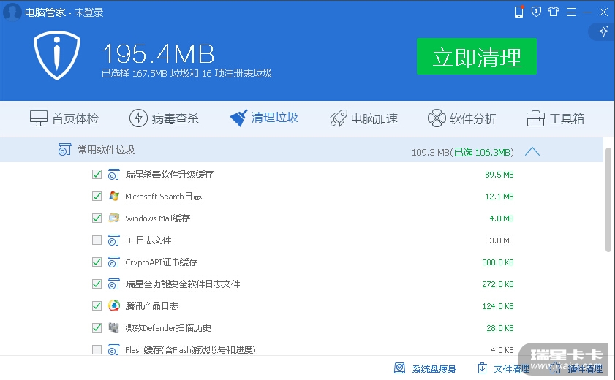This screenshot has width=615, height=380.
Task: Uncheck 瑞星杀毒软件升级缓存 checkbox
Action: [97, 175]
